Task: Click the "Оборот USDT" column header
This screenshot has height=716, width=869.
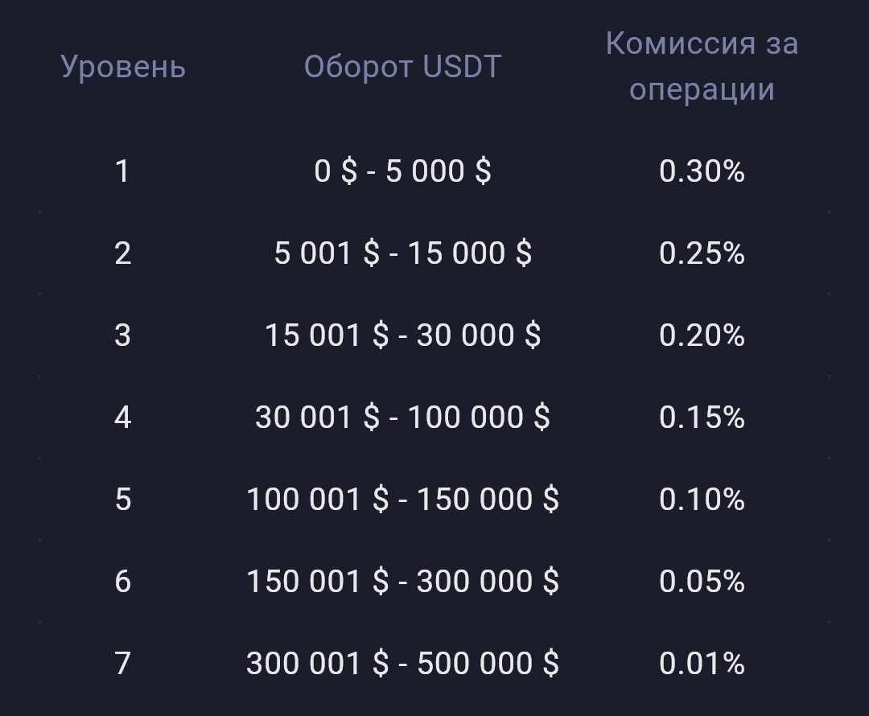Action: pyautogui.click(x=402, y=67)
